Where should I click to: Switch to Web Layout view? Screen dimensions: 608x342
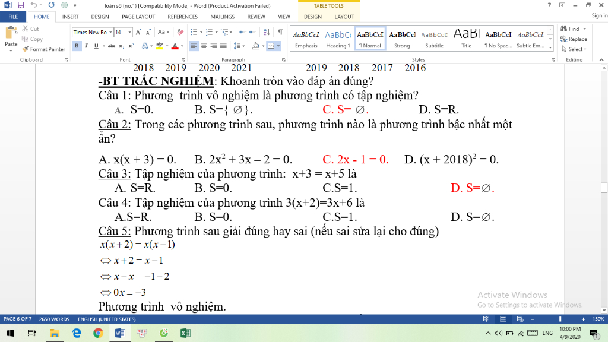pyautogui.click(x=520, y=319)
